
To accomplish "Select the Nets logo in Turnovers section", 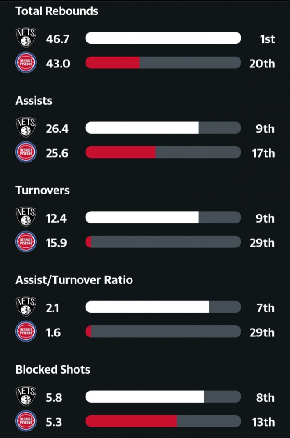I will click(x=25, y=218).
